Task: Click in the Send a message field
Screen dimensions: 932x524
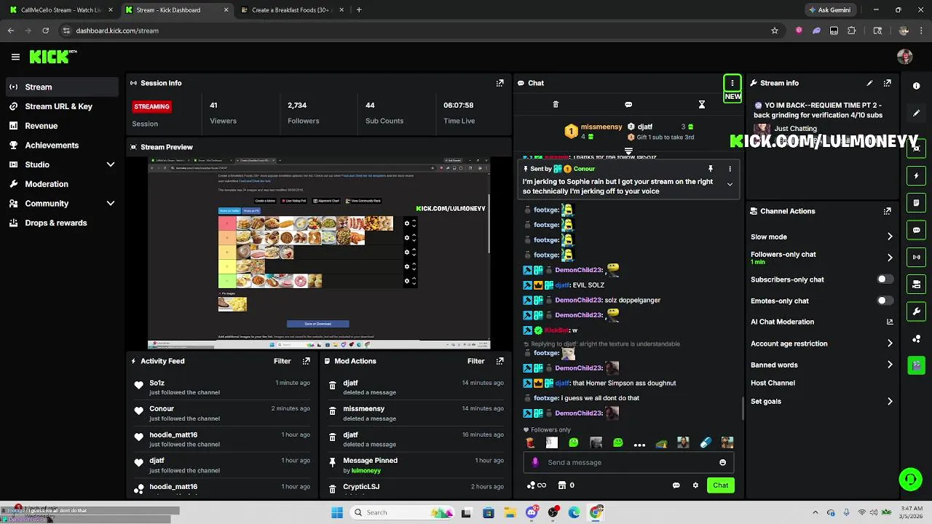Action: click(x=630, y=462)
